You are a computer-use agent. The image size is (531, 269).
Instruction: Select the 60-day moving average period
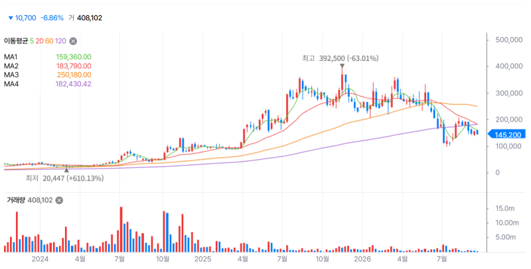[49, 41]
